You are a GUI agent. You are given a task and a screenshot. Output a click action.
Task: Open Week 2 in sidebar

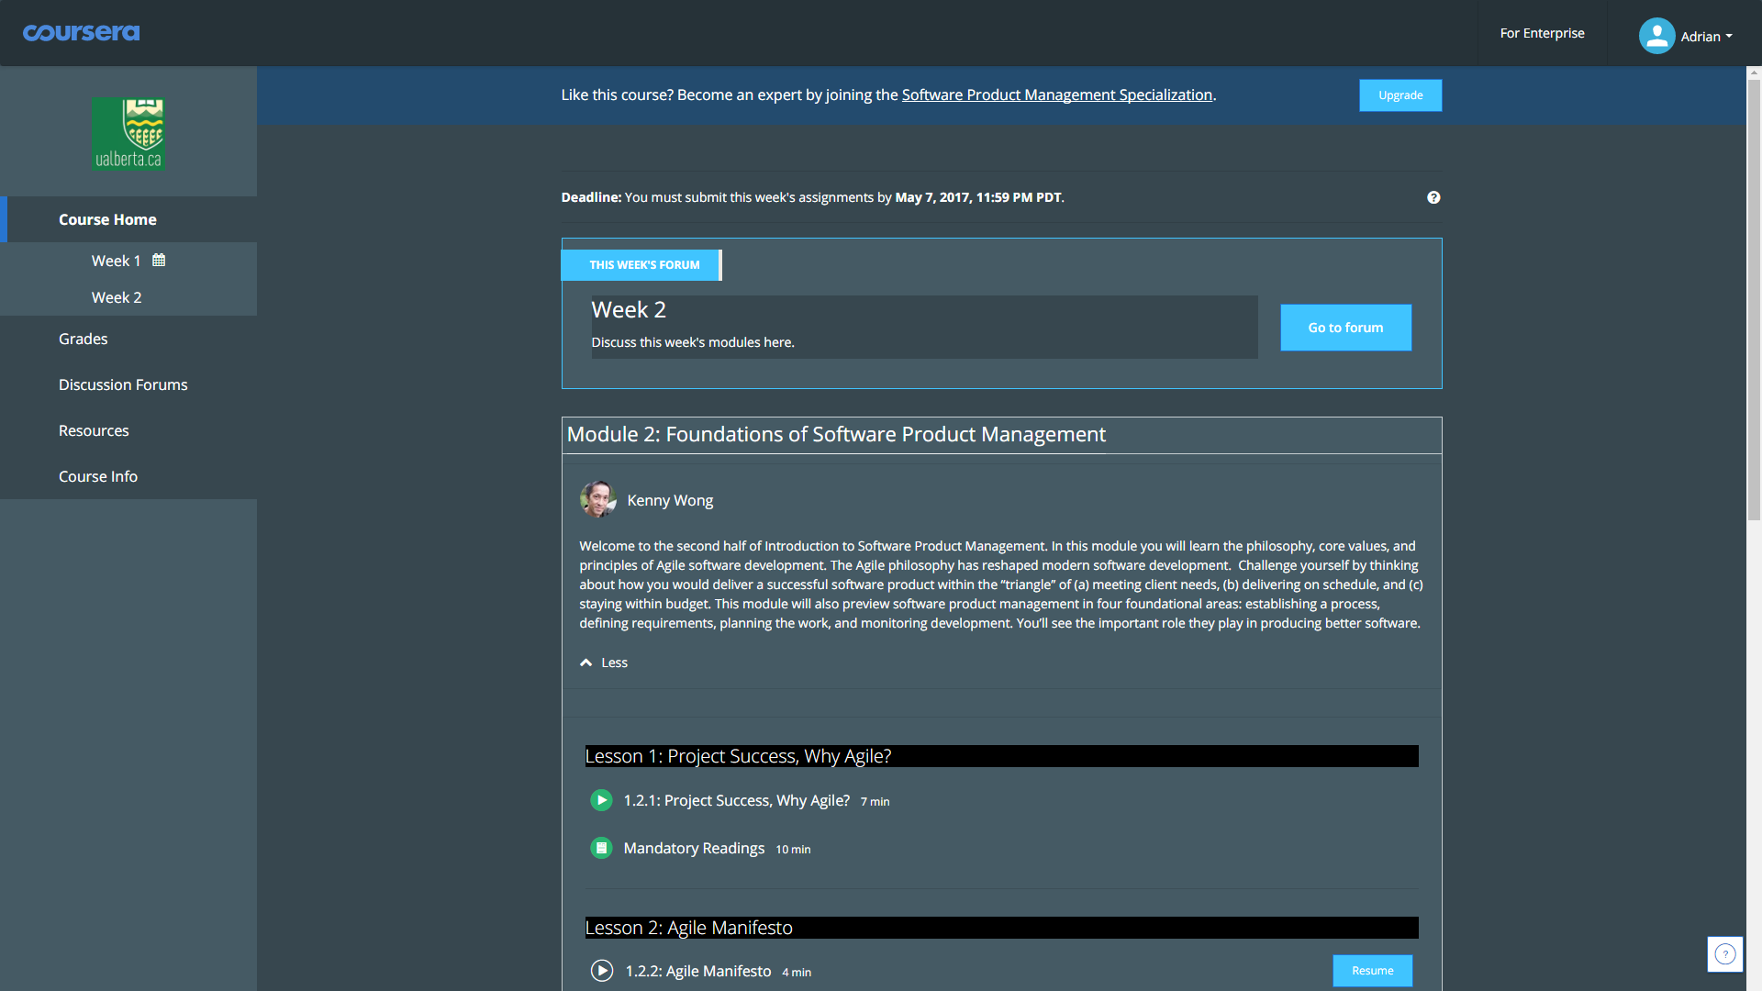117,297
